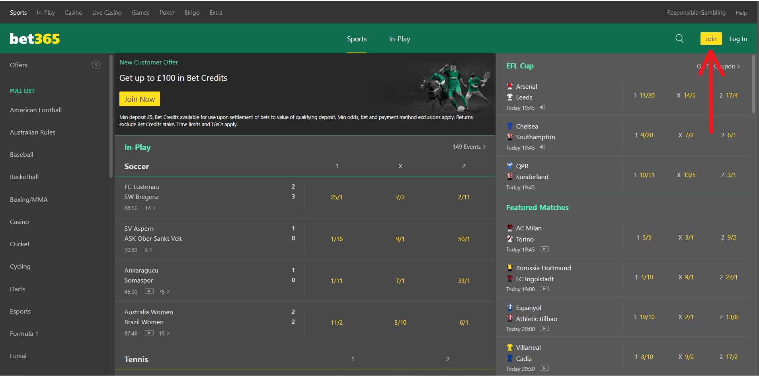Click the Villarreal team shirt icon
759x376 pixels.
click(x=510, y=347)
